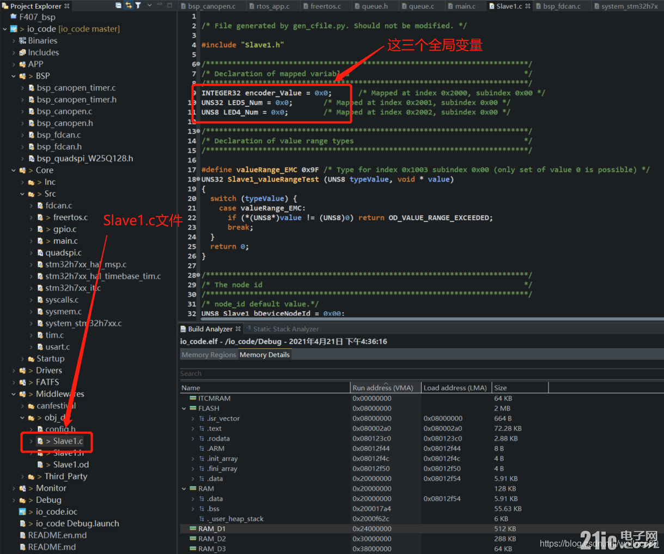Click the ._user_heap_stack section icon

pyautogui.click(x=202, y=519)
